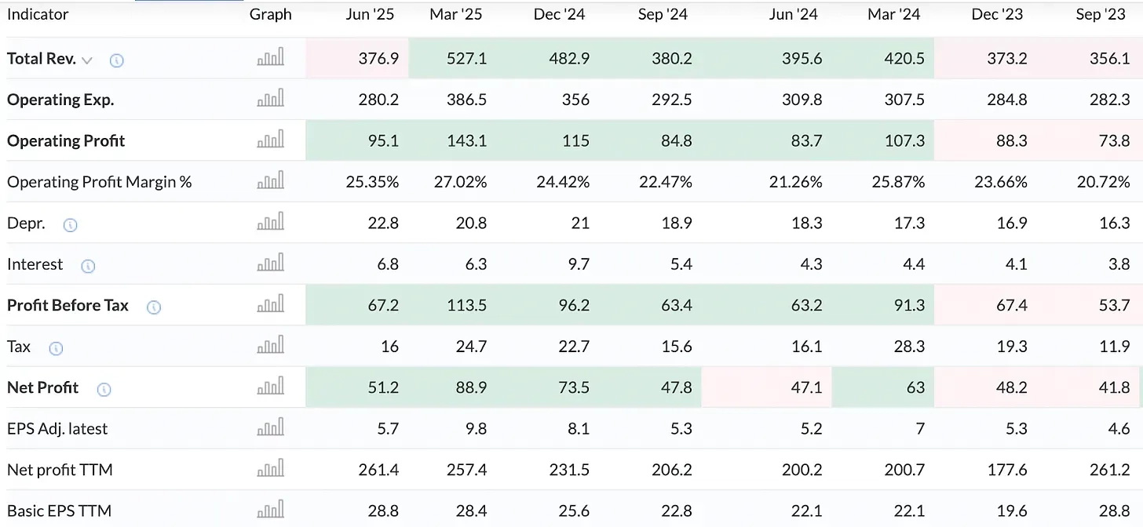Viewport: 1143px width, 527px height.
Task: Open bar graph icon for Total Rev. row
Action: point(271,58)
